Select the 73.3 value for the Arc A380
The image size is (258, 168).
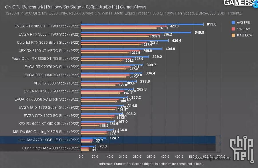[x=103, y=146]
